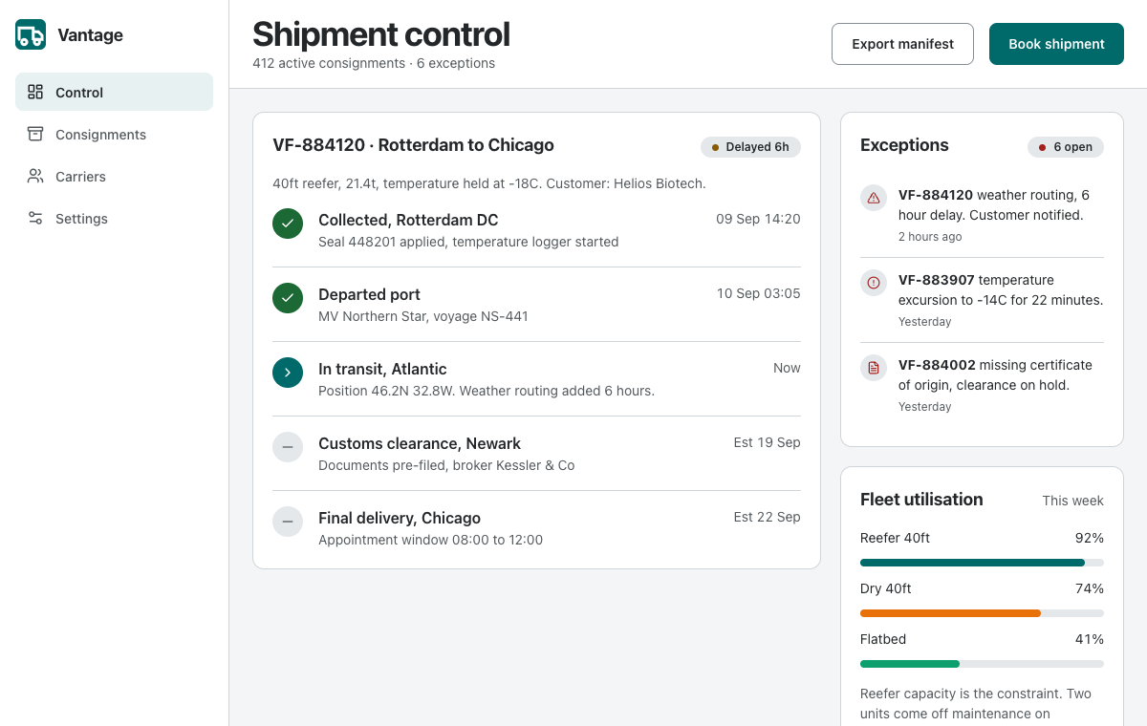Click the 2 hours ago exception timestamp
The image size is (1147, 726).
[930, 237]
